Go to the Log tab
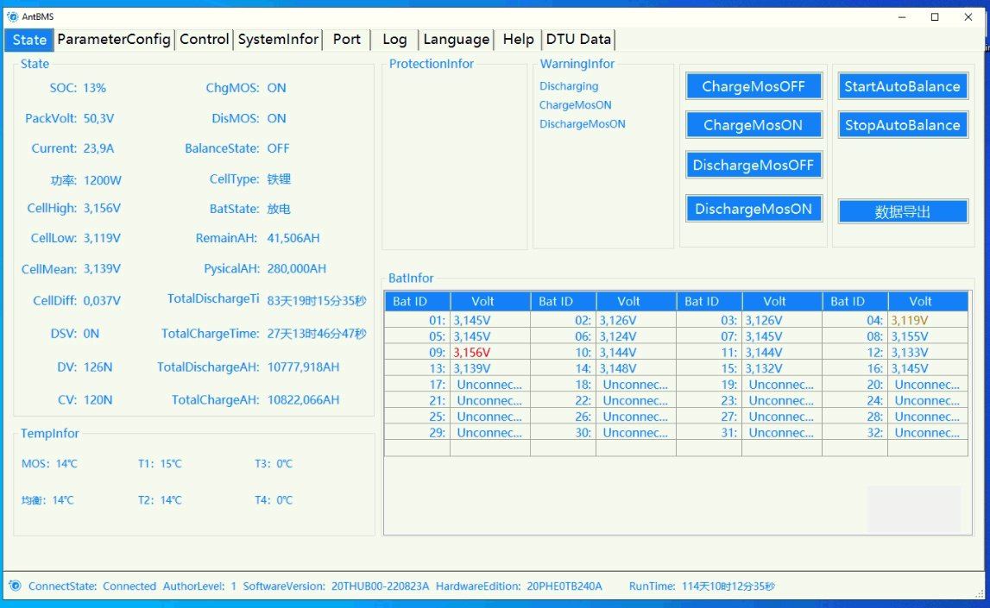The image size is (990, 608). pyautogui.click(x=394, y=40)
